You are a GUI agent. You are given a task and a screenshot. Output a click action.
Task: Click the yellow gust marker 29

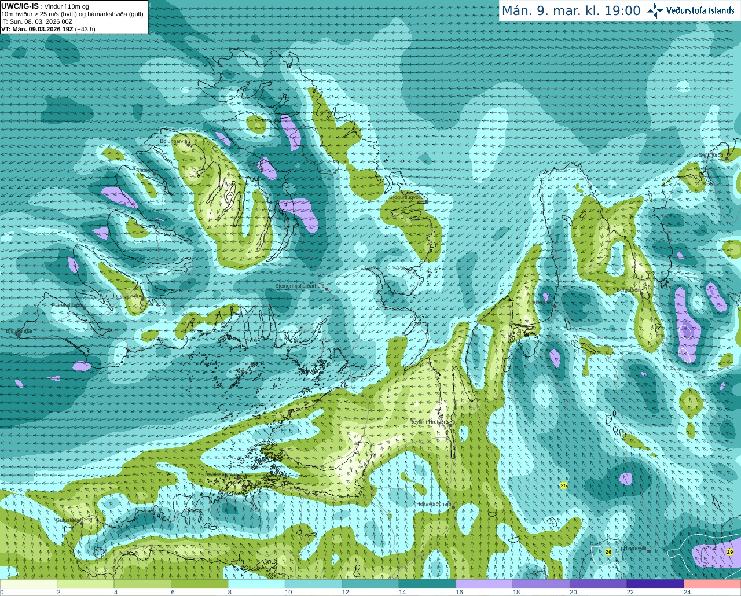pos(730,552)
